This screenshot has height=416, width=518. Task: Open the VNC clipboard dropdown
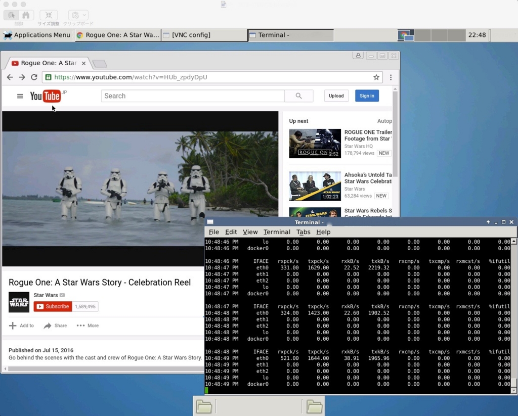coord(78,15)
